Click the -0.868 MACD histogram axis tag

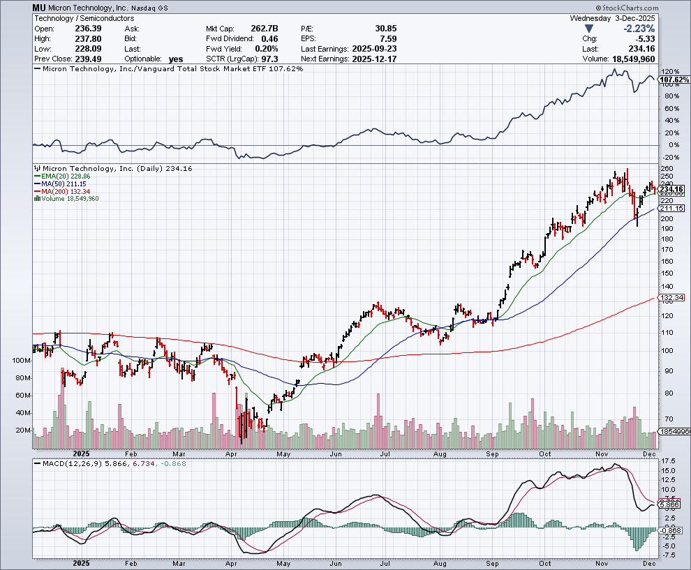(671, 531)
